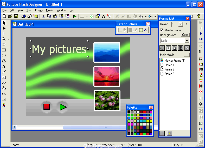This screenshot has height=148, width=205.
Task: Open the Item menu
Action: [29, 10]
